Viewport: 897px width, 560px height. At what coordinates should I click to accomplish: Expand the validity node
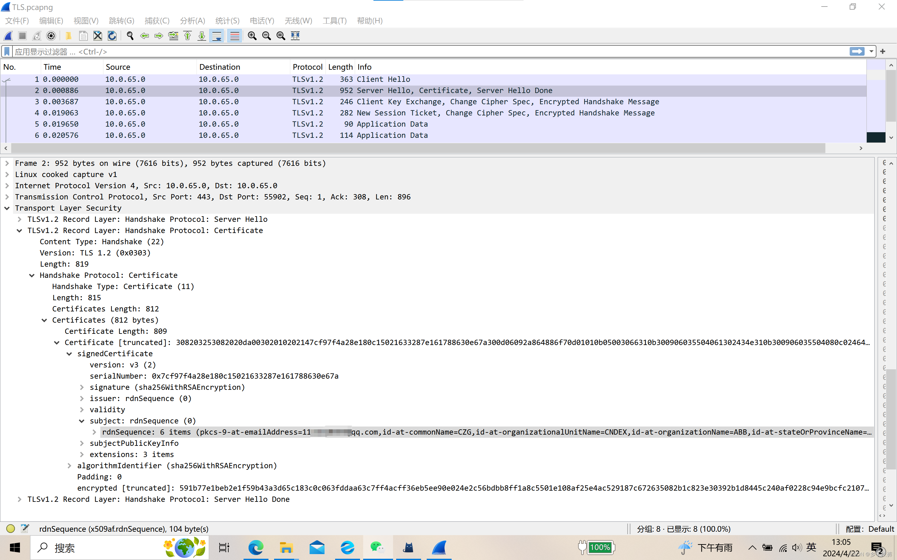82,410
